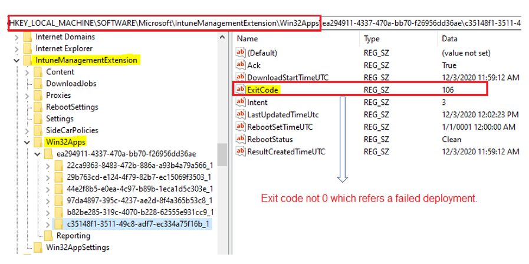529x264 pixels.
Task: Click folder icon of key 44e2f8b5-e0ea-4c97
Action: (59, 189)
